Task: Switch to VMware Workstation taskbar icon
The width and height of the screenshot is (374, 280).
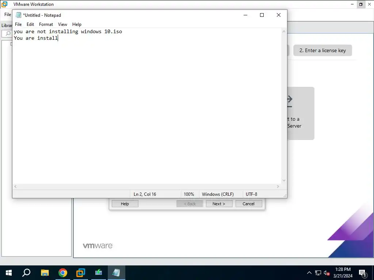Action: tap(81, 273)
